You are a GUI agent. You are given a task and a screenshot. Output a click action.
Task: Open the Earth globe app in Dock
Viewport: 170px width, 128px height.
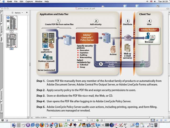coord(112,125)
